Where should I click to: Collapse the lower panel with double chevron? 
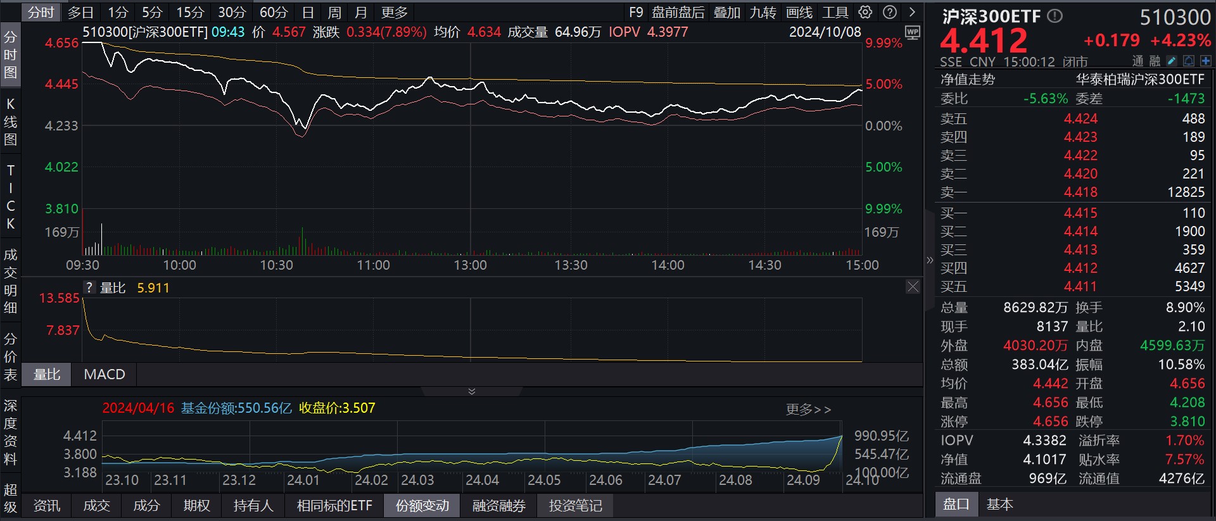[472, 391]
